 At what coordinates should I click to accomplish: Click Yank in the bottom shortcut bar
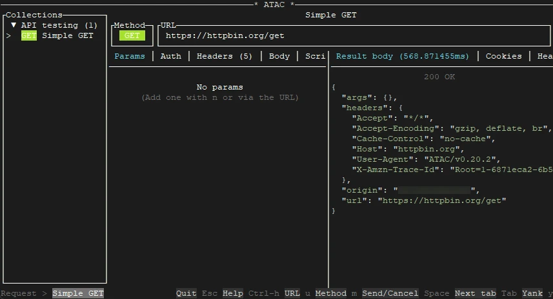pos(532,293)
